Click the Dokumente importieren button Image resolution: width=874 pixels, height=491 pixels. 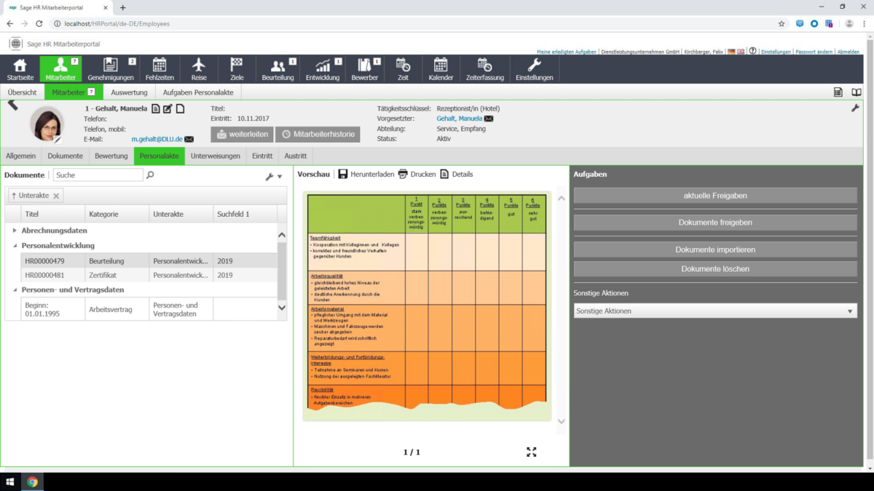click(x=714, y=250)
